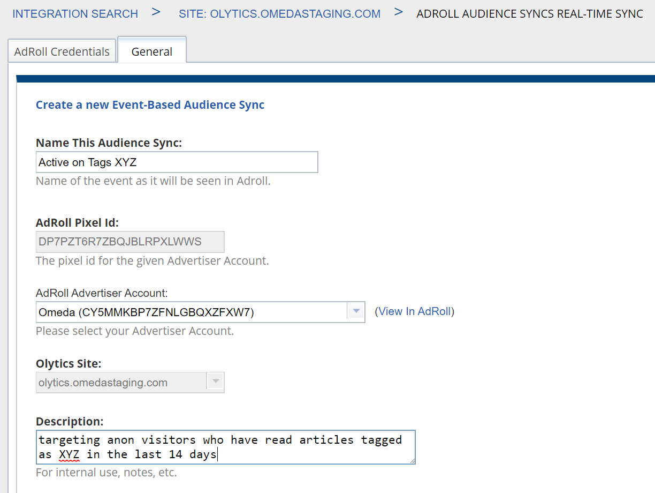This screenshot has width=655, height=493.
Task: Open the AdRoll Advertiser Account combo box
Action: pos(192,312)
